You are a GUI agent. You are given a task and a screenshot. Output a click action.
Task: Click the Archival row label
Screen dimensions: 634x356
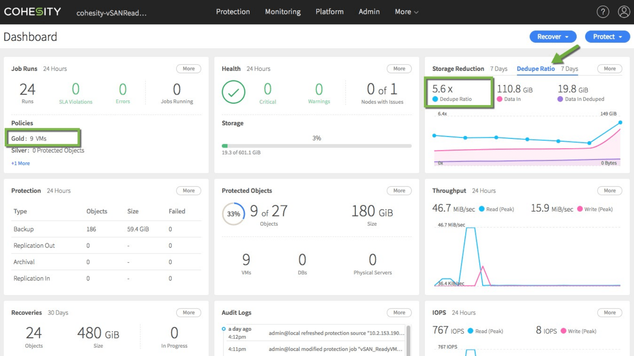pos(24,262)
